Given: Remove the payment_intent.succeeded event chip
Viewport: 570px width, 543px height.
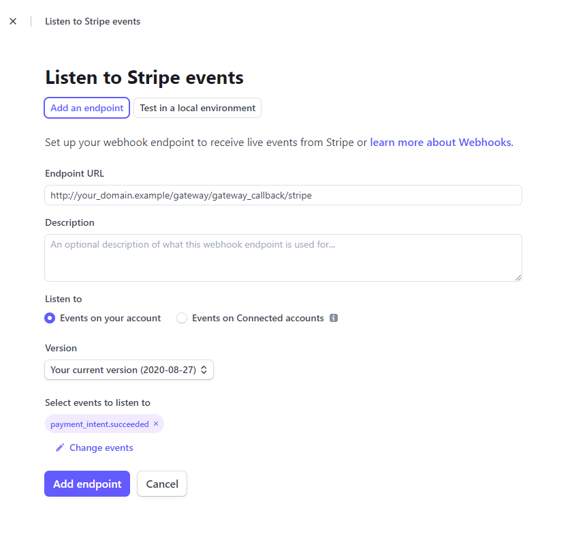Looking at the screenshot, I should point(156,424).
